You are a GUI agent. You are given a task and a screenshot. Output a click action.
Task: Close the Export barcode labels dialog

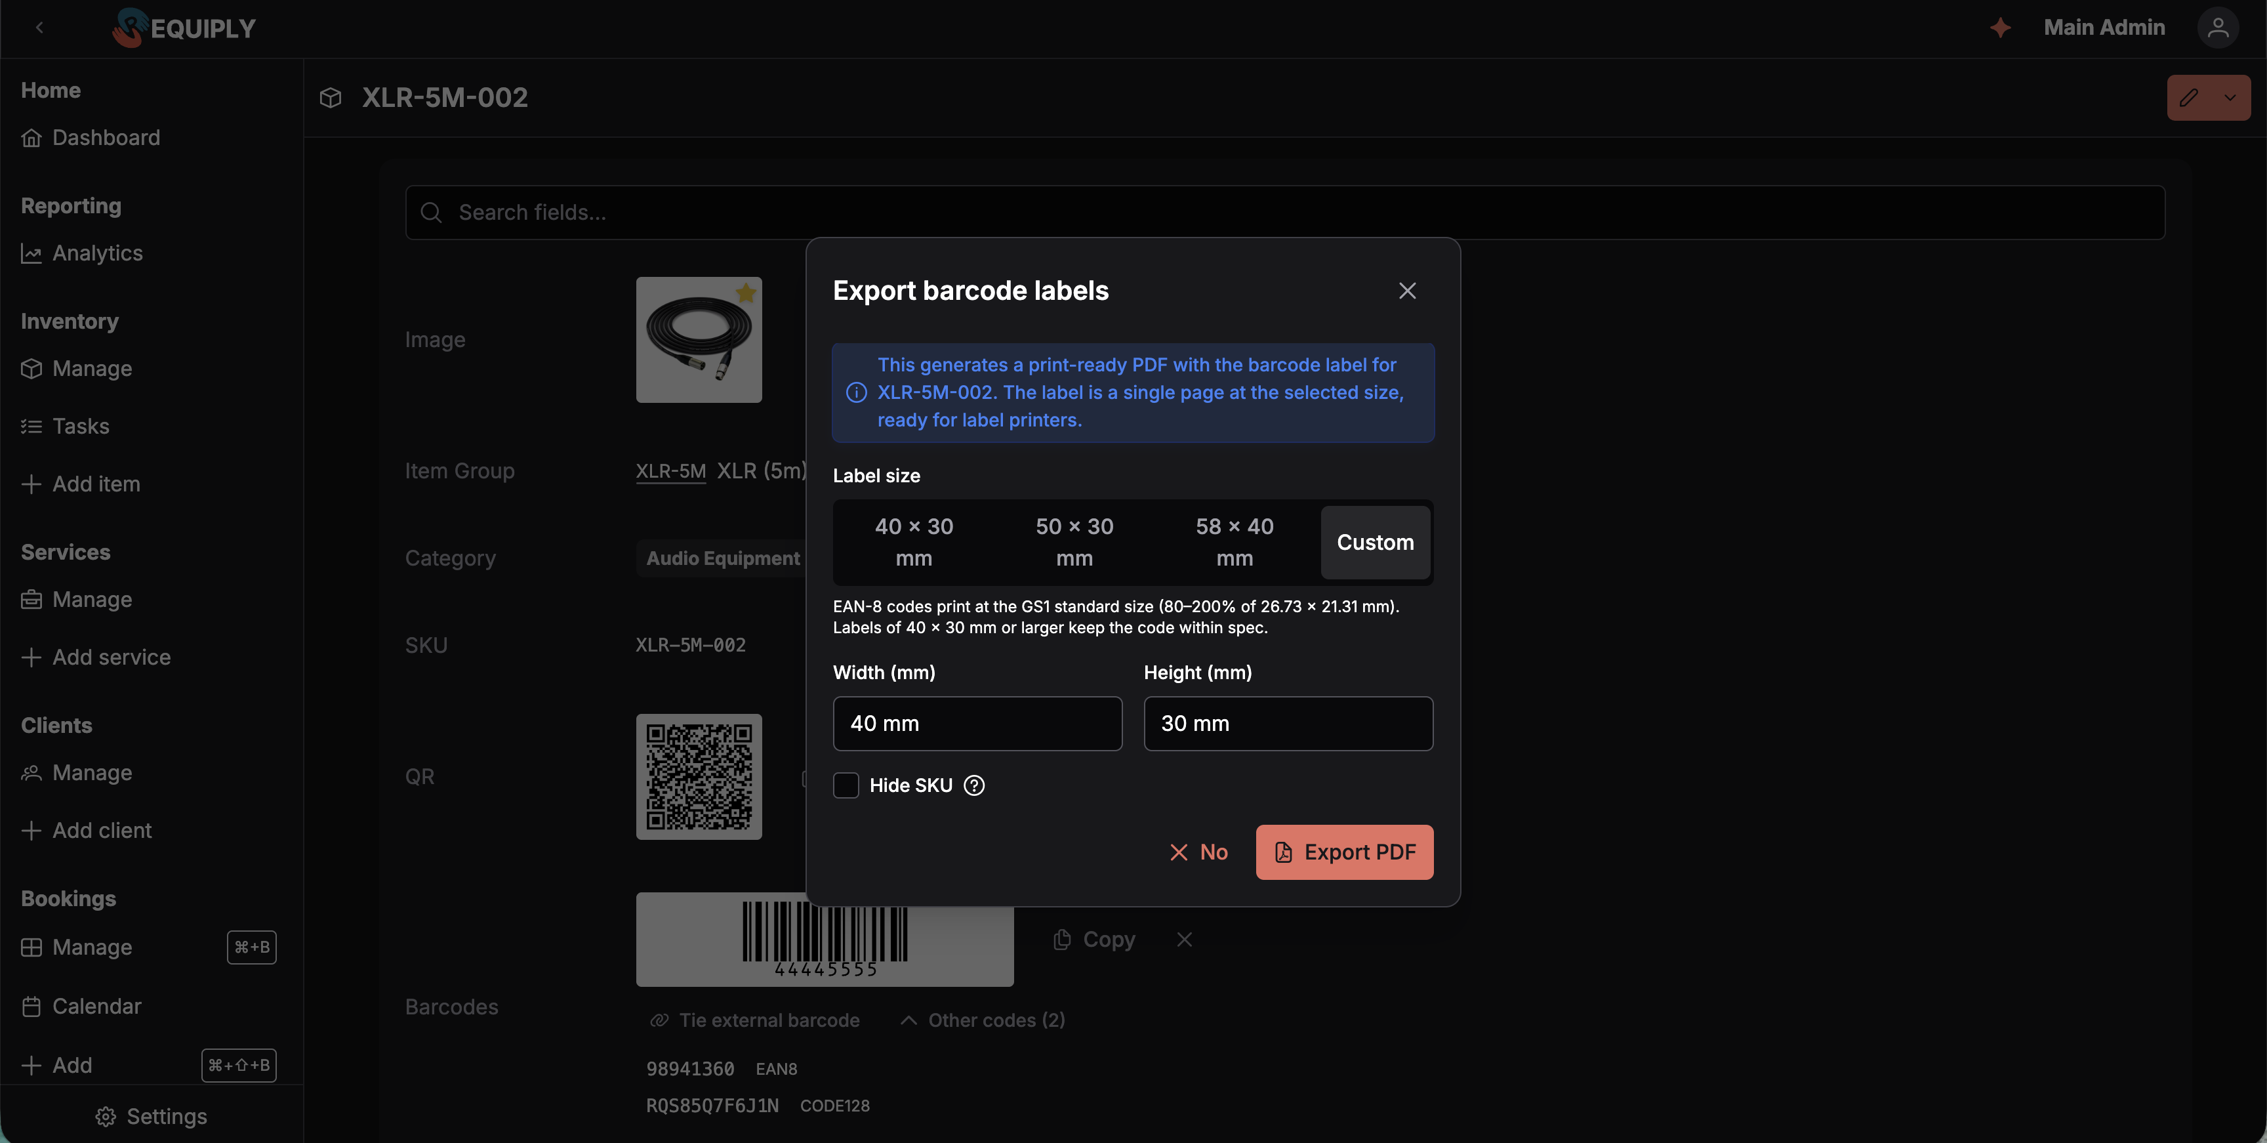tap(1407, 291)
